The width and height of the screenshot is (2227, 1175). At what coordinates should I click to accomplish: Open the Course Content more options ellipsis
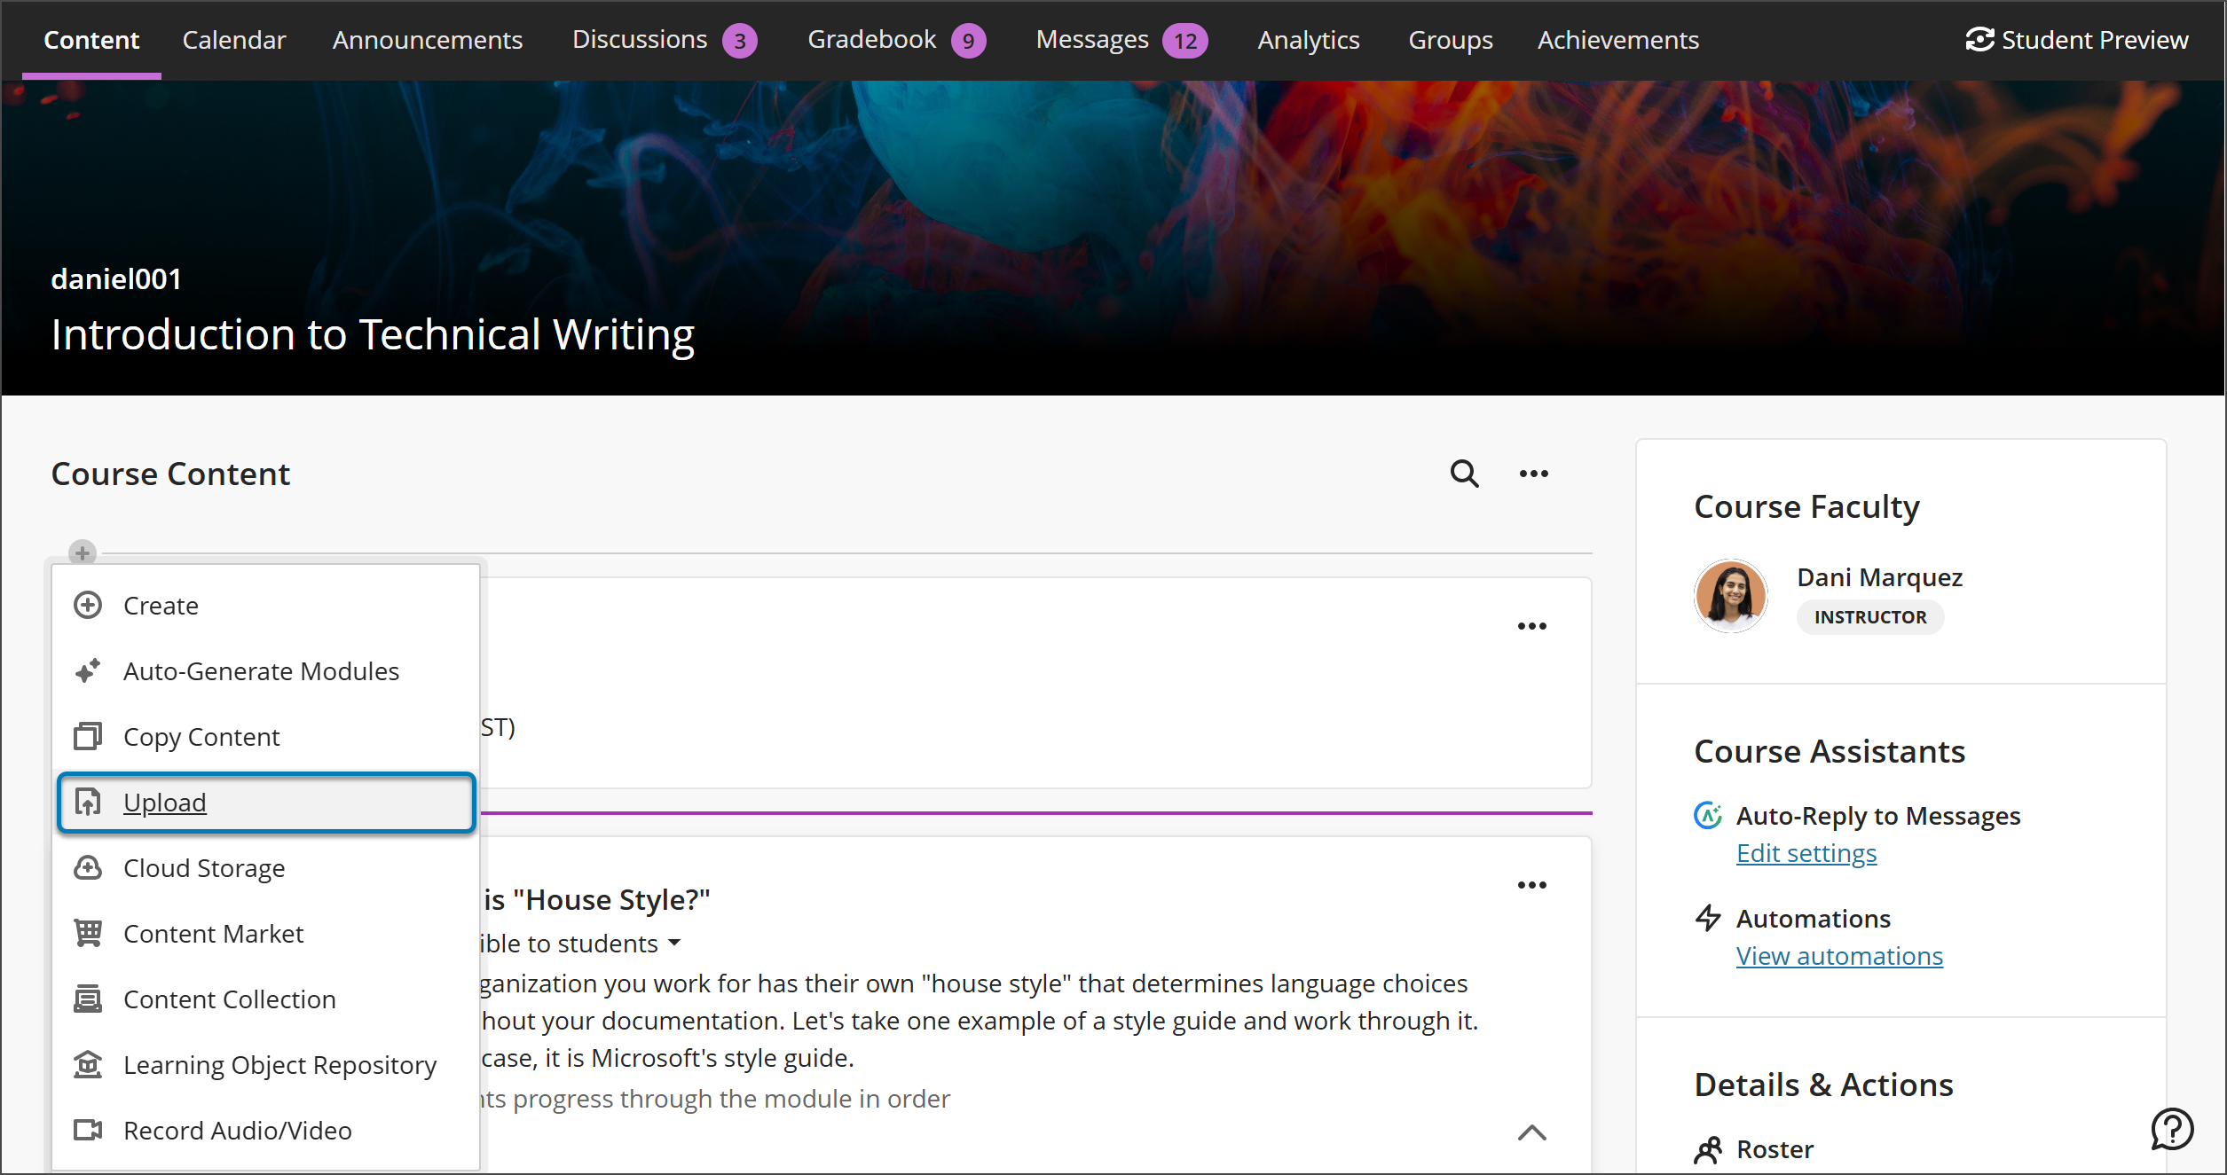1533,473
